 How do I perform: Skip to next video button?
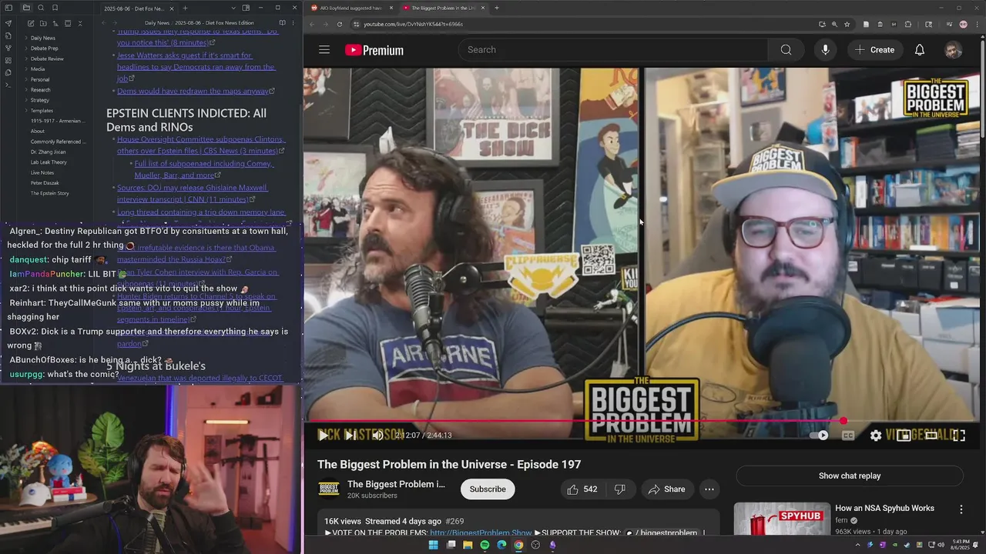[350, 436]
